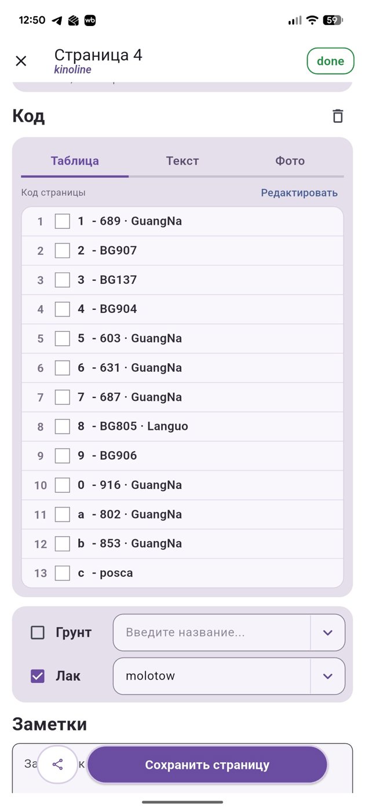Image resolution: width=365 pixels, height=811 pixels.
Task: Uncheck the Лак checkbox
Action: click(38, 676)
